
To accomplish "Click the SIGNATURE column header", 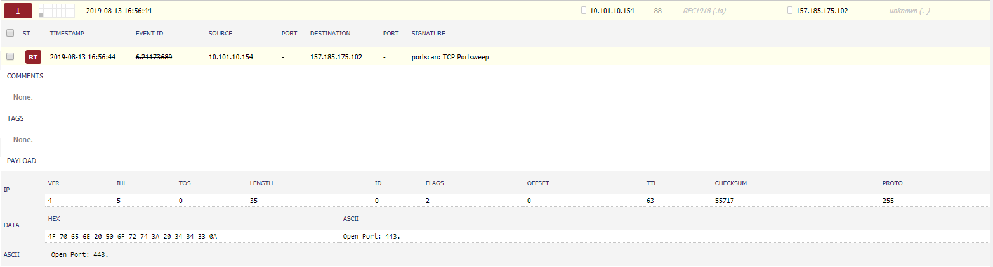I will [428, 33].
